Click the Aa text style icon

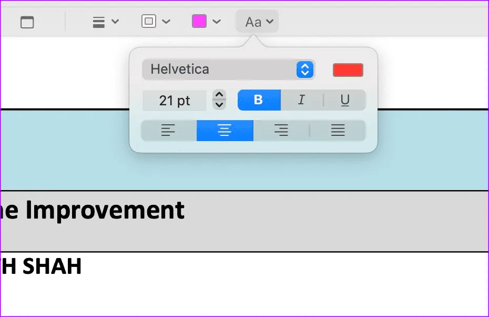pos(253,22)
